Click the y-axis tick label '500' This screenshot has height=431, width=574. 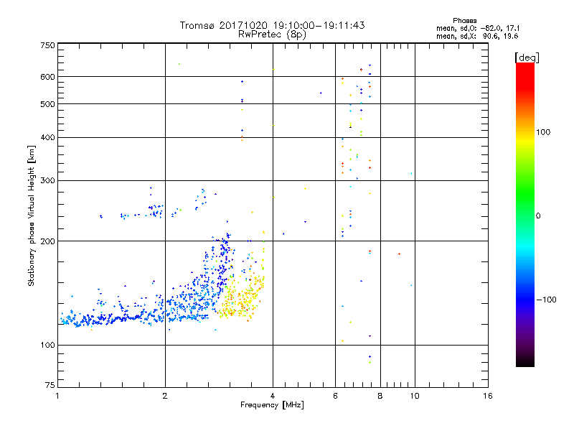(47, 104)
